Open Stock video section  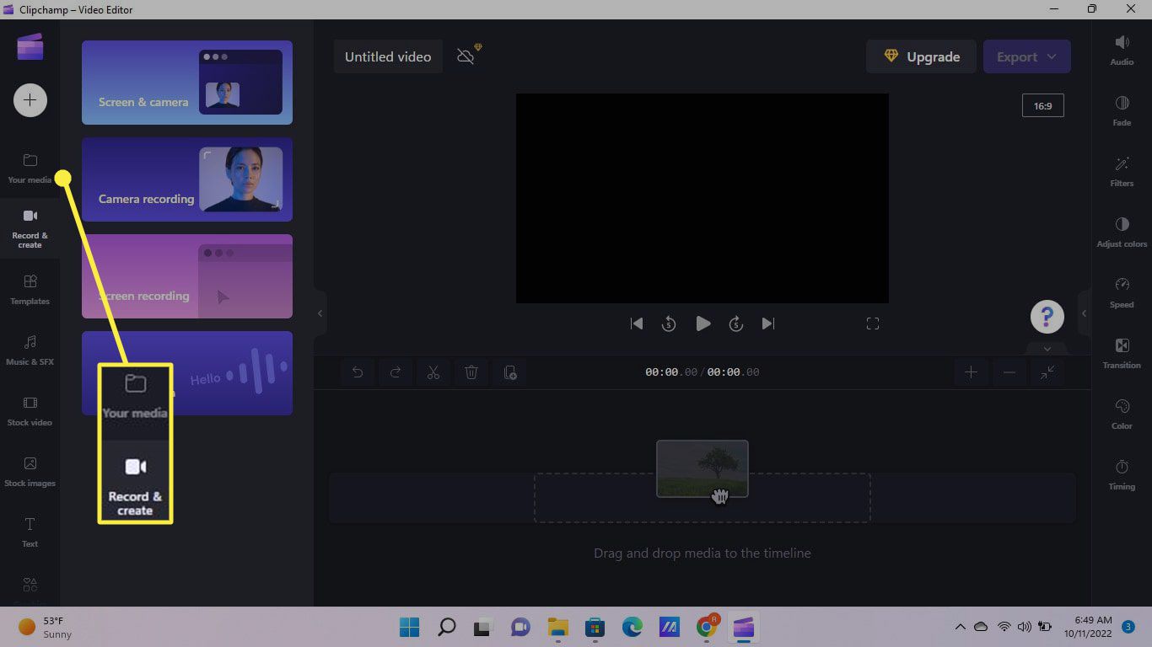tap(30, 410)
